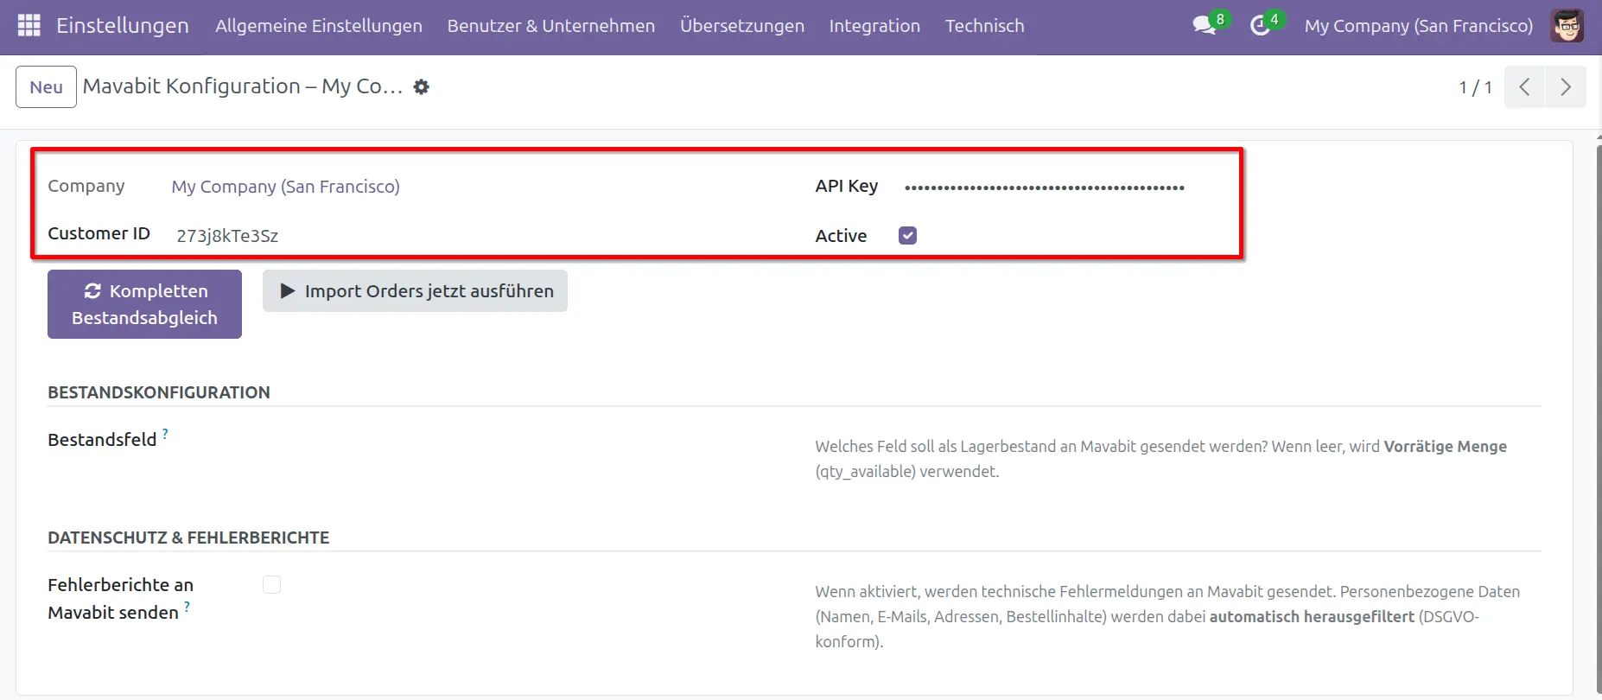Open the user avatar menu
Screen dimensions: 1602x700
pyautogui.click(x=1567, y=26)
